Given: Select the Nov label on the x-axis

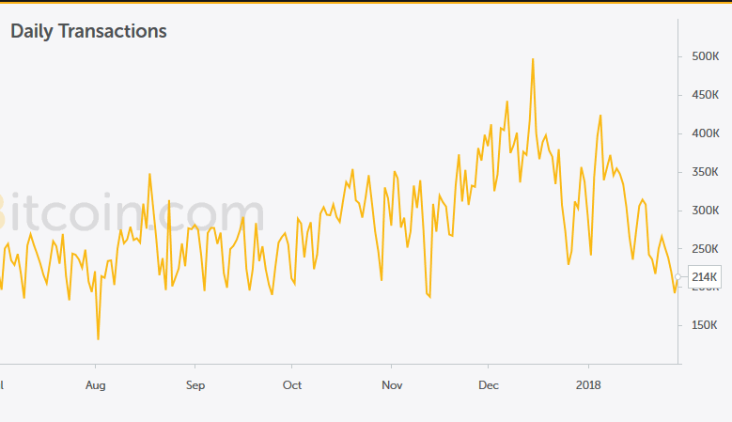Looking at the screenshot, I should (392, 384).
